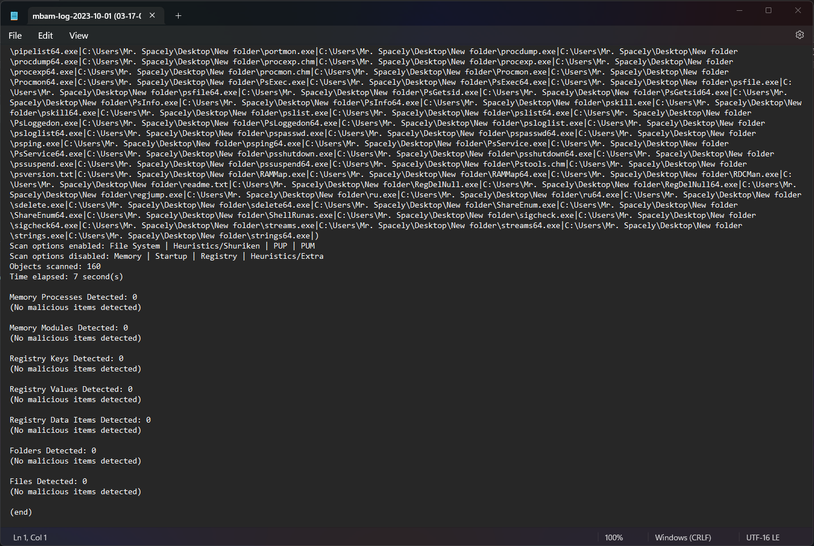Click 'No malicious items detected' under Files Detected
Image resolution: width=814 pixels, height=546 pixels.
76,491
